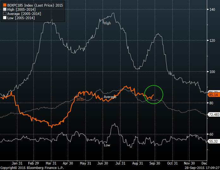Click the 'High' line annotation label
220x170 pixels.
pyautogui.click(x=107, y=23)
